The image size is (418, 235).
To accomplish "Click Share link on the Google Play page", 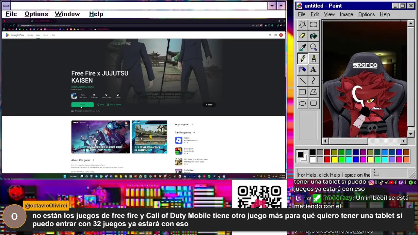I will click(100, 105).
